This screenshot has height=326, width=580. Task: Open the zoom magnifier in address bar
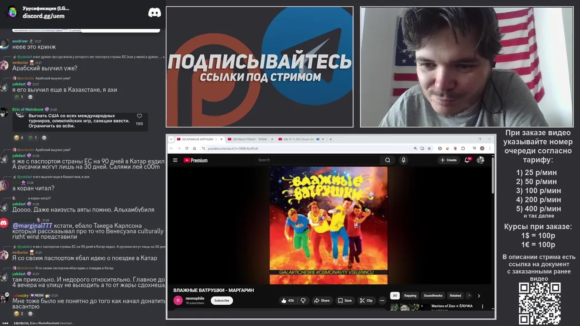click(x=415, y=149)
